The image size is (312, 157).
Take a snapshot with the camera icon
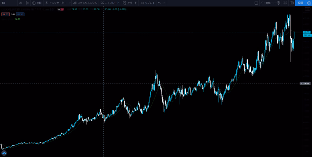(x=291, y=3)
